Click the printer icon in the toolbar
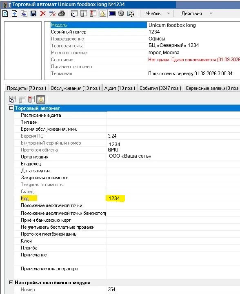This screenshot has height=294, width=240. [62, 13]
